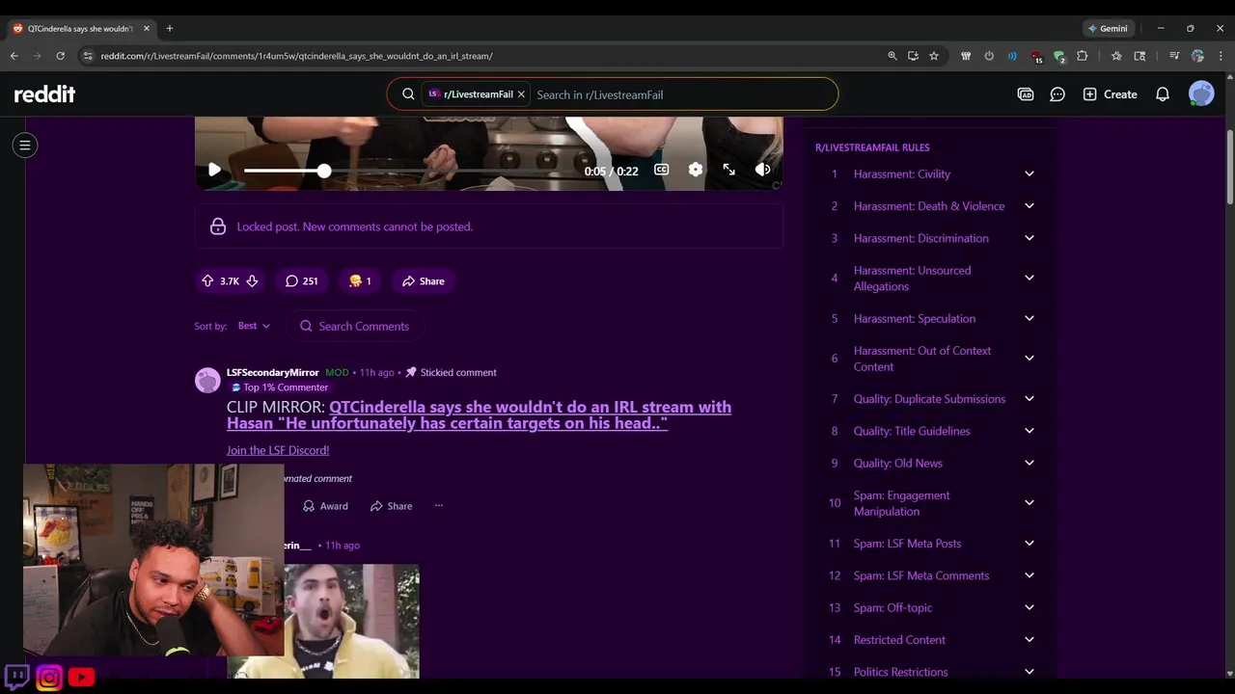This screenshot has height=694, width=1235.
Task: Open notifications bell
Action: [x=1163, y=94]
